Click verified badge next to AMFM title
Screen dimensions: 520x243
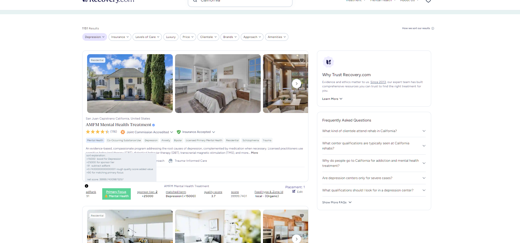[x=154, y=125]
